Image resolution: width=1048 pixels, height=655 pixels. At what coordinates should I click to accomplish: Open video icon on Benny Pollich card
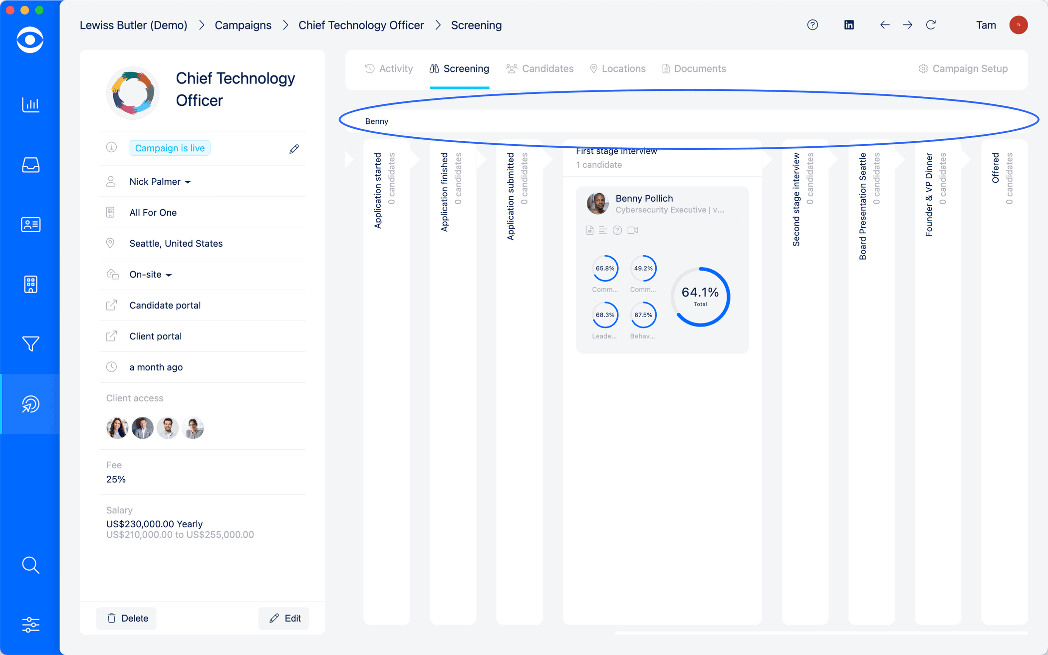(x=633, y=230)
